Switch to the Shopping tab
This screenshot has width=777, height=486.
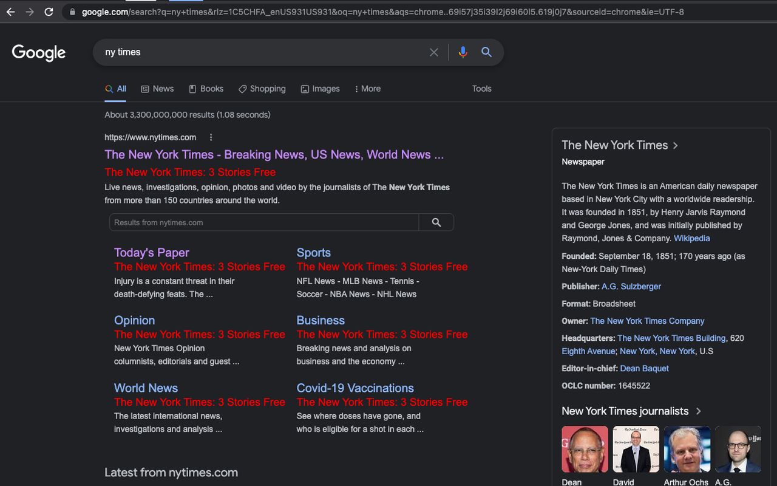pos(262,89)
